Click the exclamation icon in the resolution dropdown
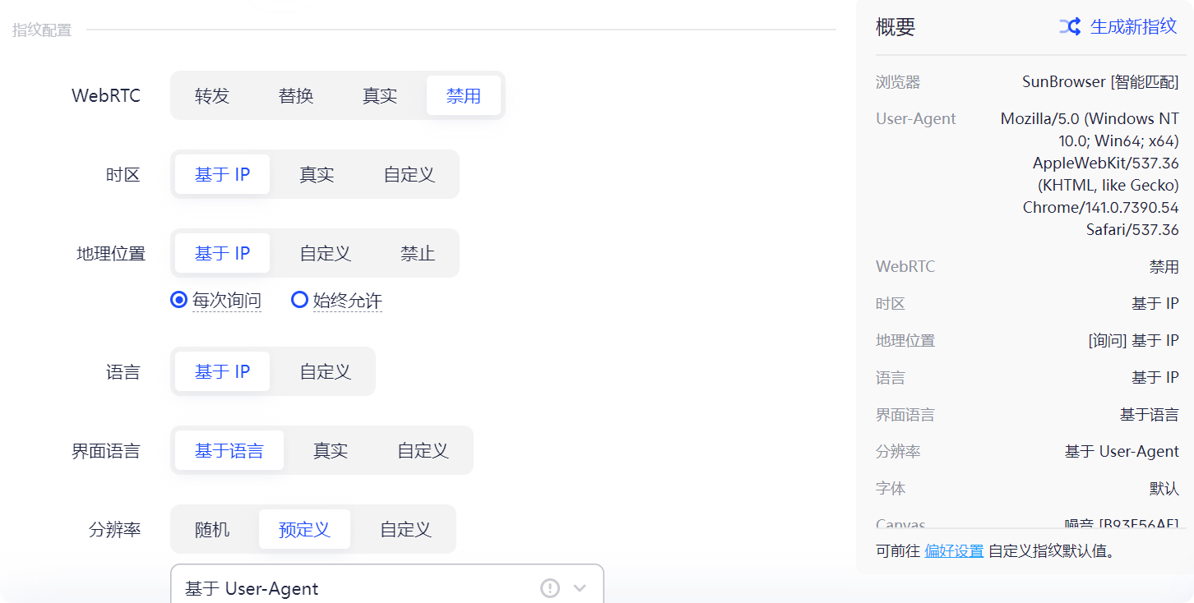Screen dimensions: 1194x603 (549, 588)
